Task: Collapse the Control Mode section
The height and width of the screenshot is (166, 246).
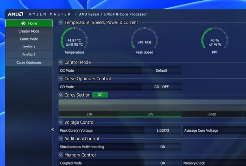Action: 61,62
